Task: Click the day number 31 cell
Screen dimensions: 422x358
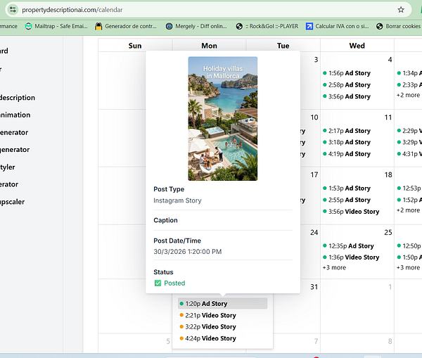Action: point(314,287)
